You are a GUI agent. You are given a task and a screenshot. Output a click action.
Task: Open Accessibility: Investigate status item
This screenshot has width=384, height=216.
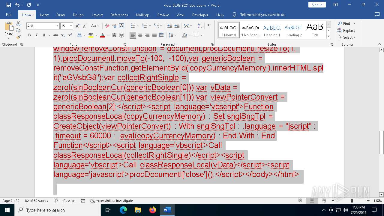tap(112, 201)
